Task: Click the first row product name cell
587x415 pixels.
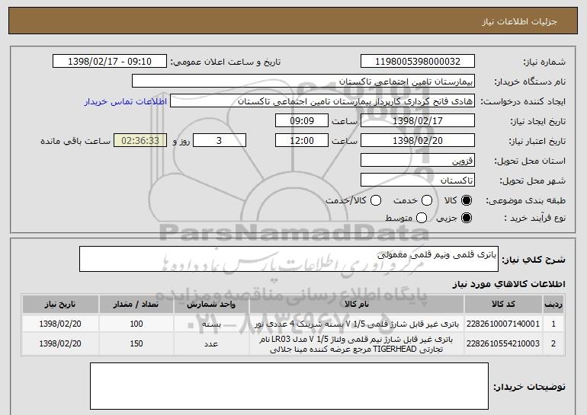Action: (357, 324)
